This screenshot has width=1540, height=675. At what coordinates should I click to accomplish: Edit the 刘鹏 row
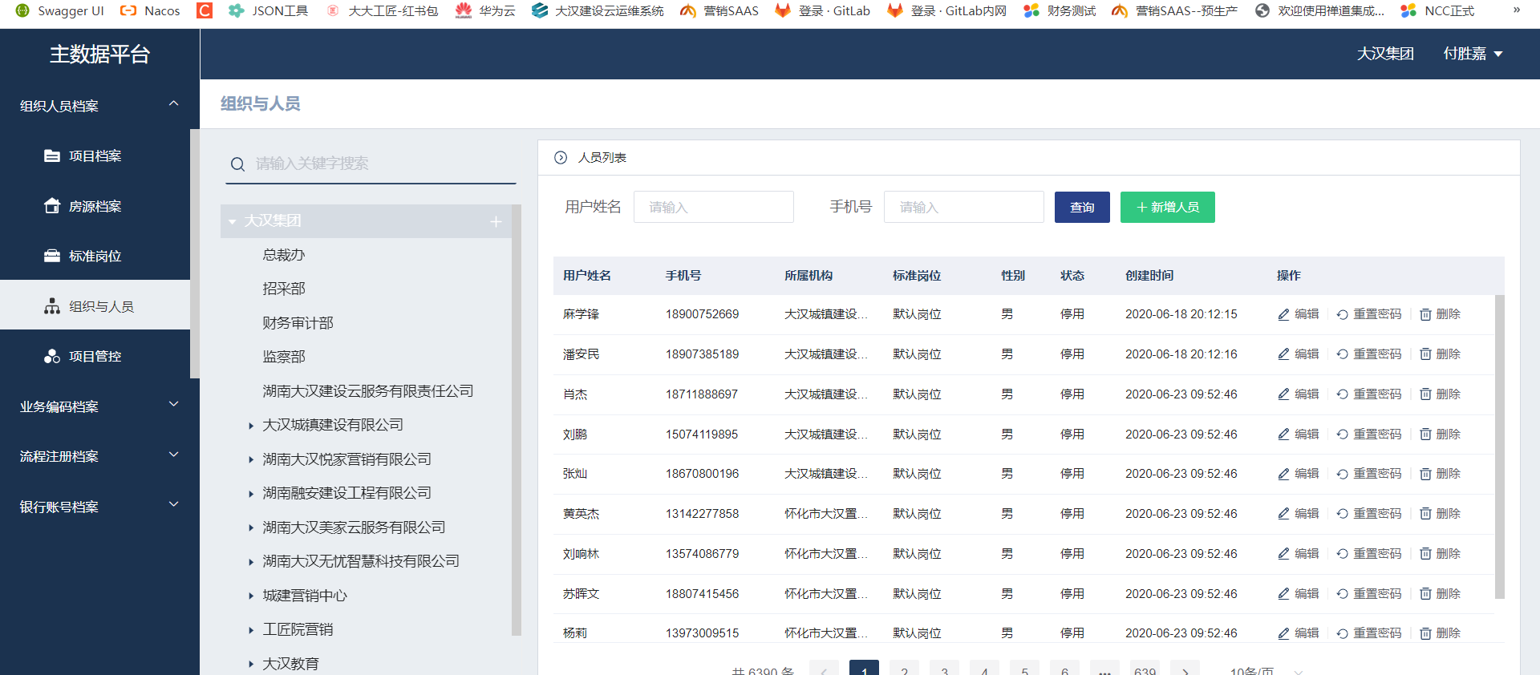[x=1299, y=435]
